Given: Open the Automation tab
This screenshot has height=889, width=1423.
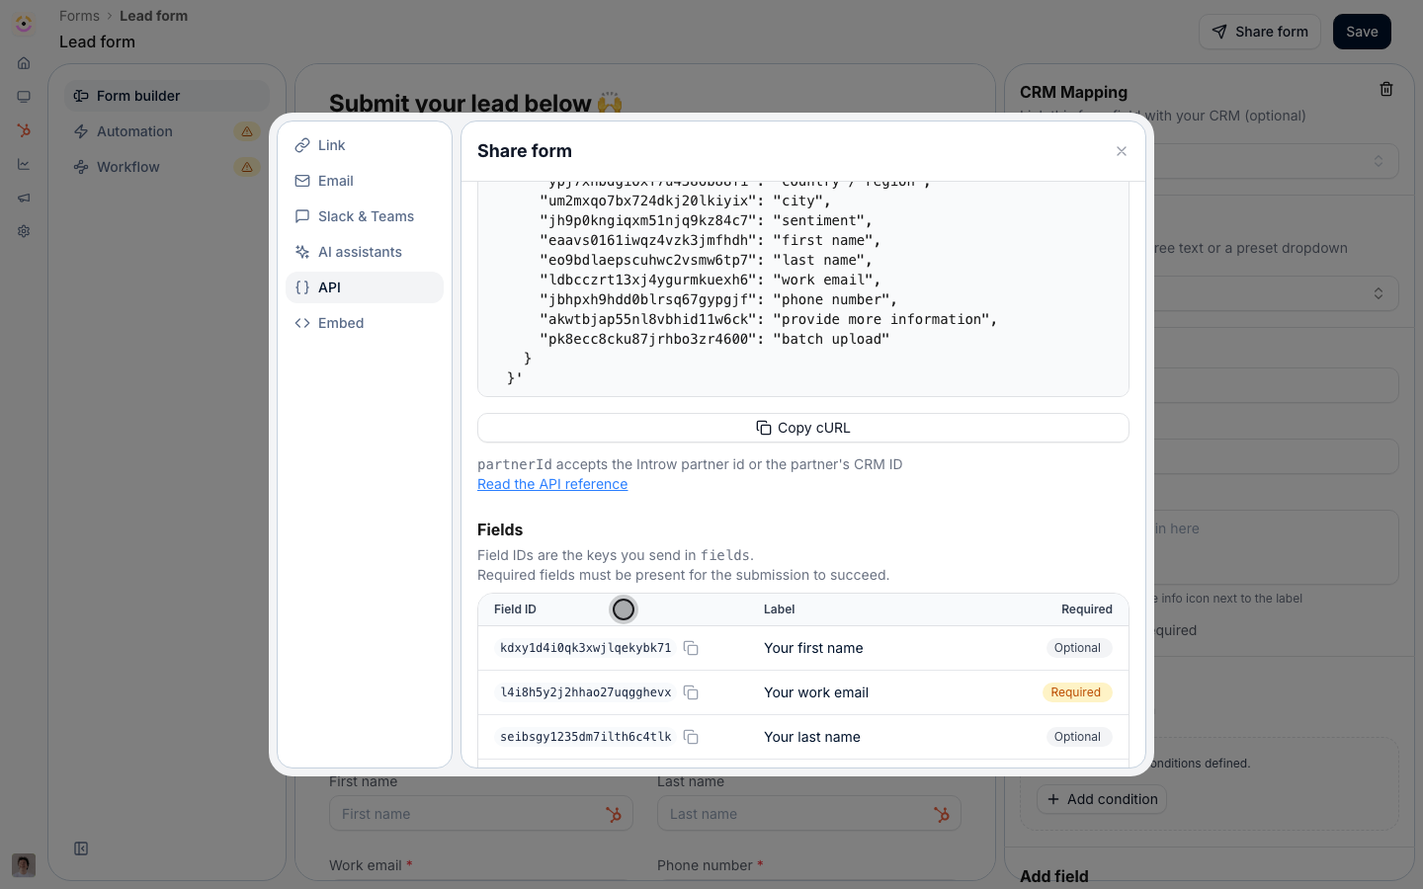Looking at the screenshot, I should pos(167,131).
